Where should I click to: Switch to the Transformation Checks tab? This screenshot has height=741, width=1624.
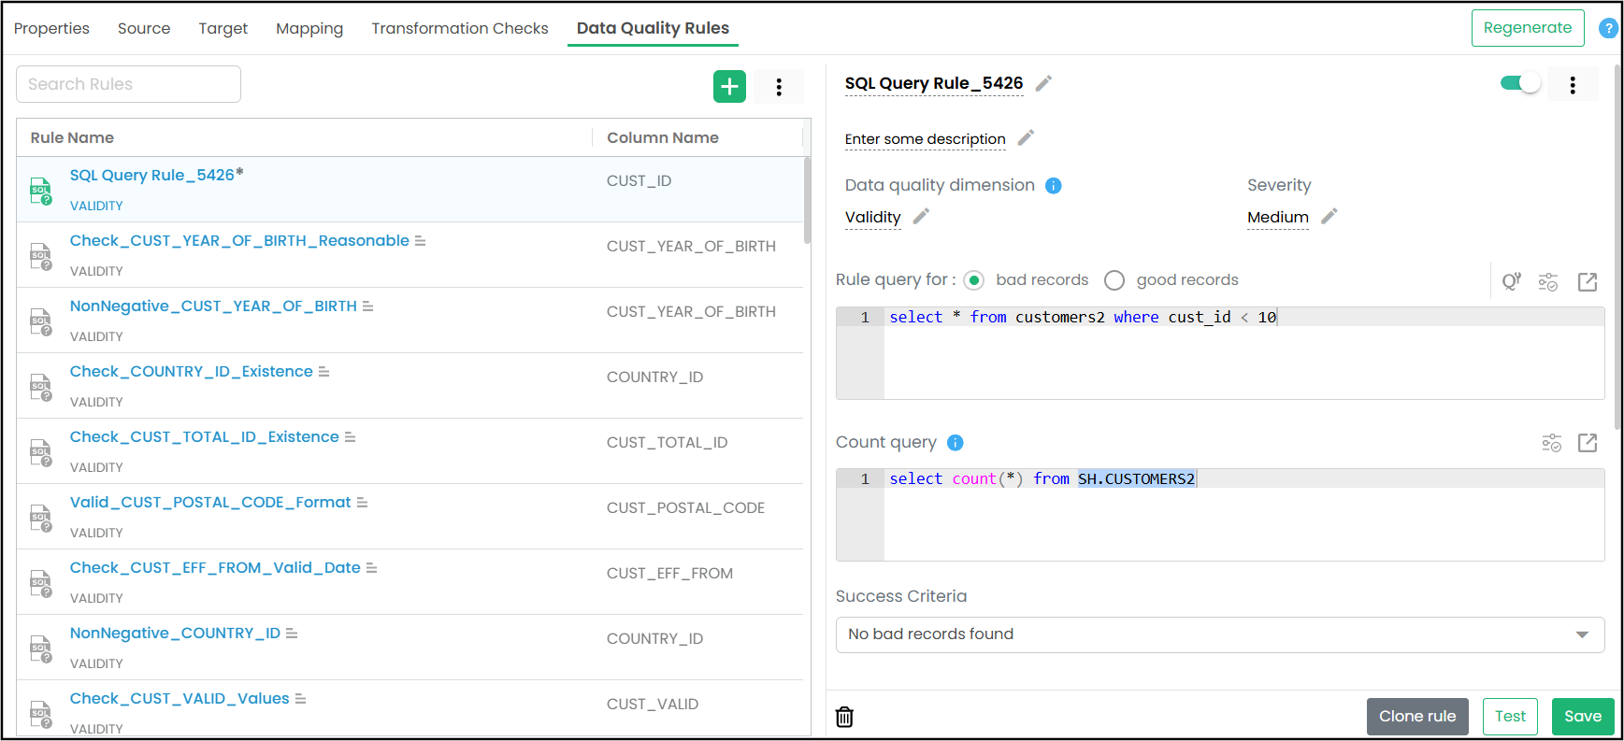[x=459, y=28]
